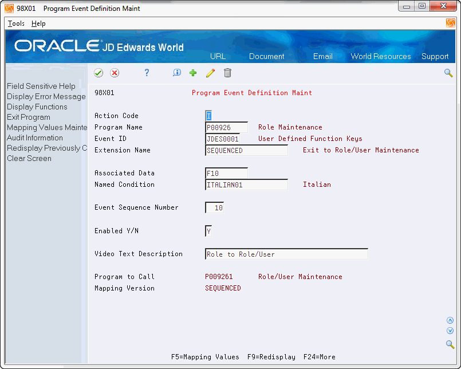Open the URL header link

tap(218, 56)
